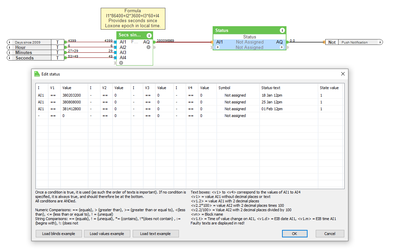Click the value cell 380203200
The height and width of the screenshot is (251, 395).
(71, 95)
